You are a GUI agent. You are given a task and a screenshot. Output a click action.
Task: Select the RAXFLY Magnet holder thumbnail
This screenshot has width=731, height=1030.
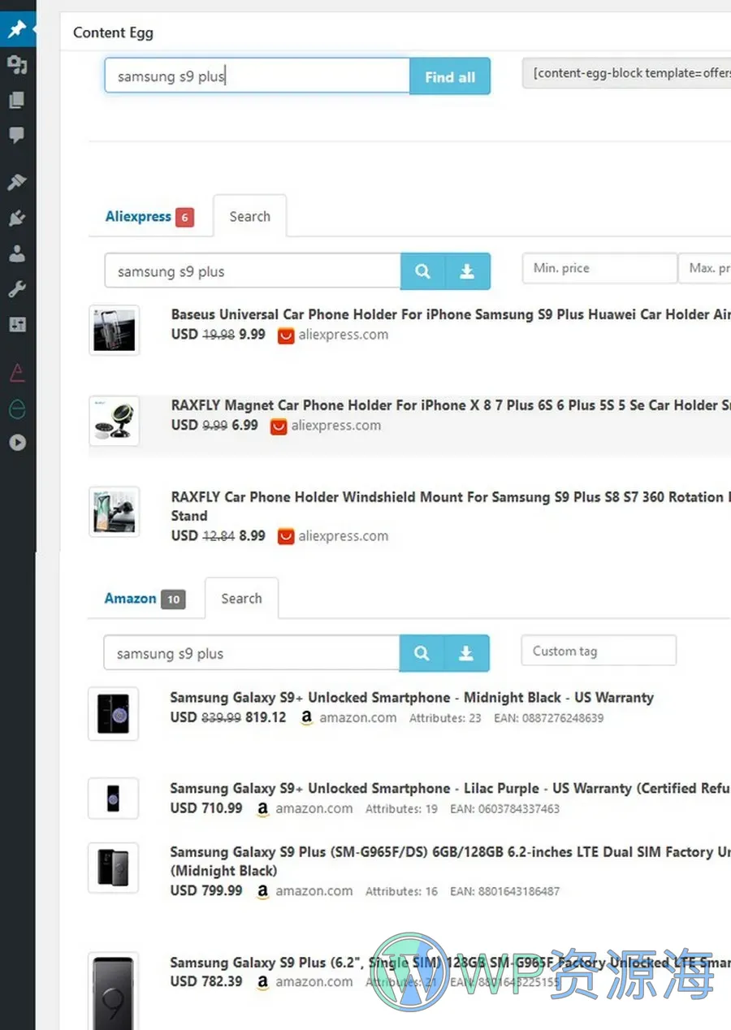point(114,421)
